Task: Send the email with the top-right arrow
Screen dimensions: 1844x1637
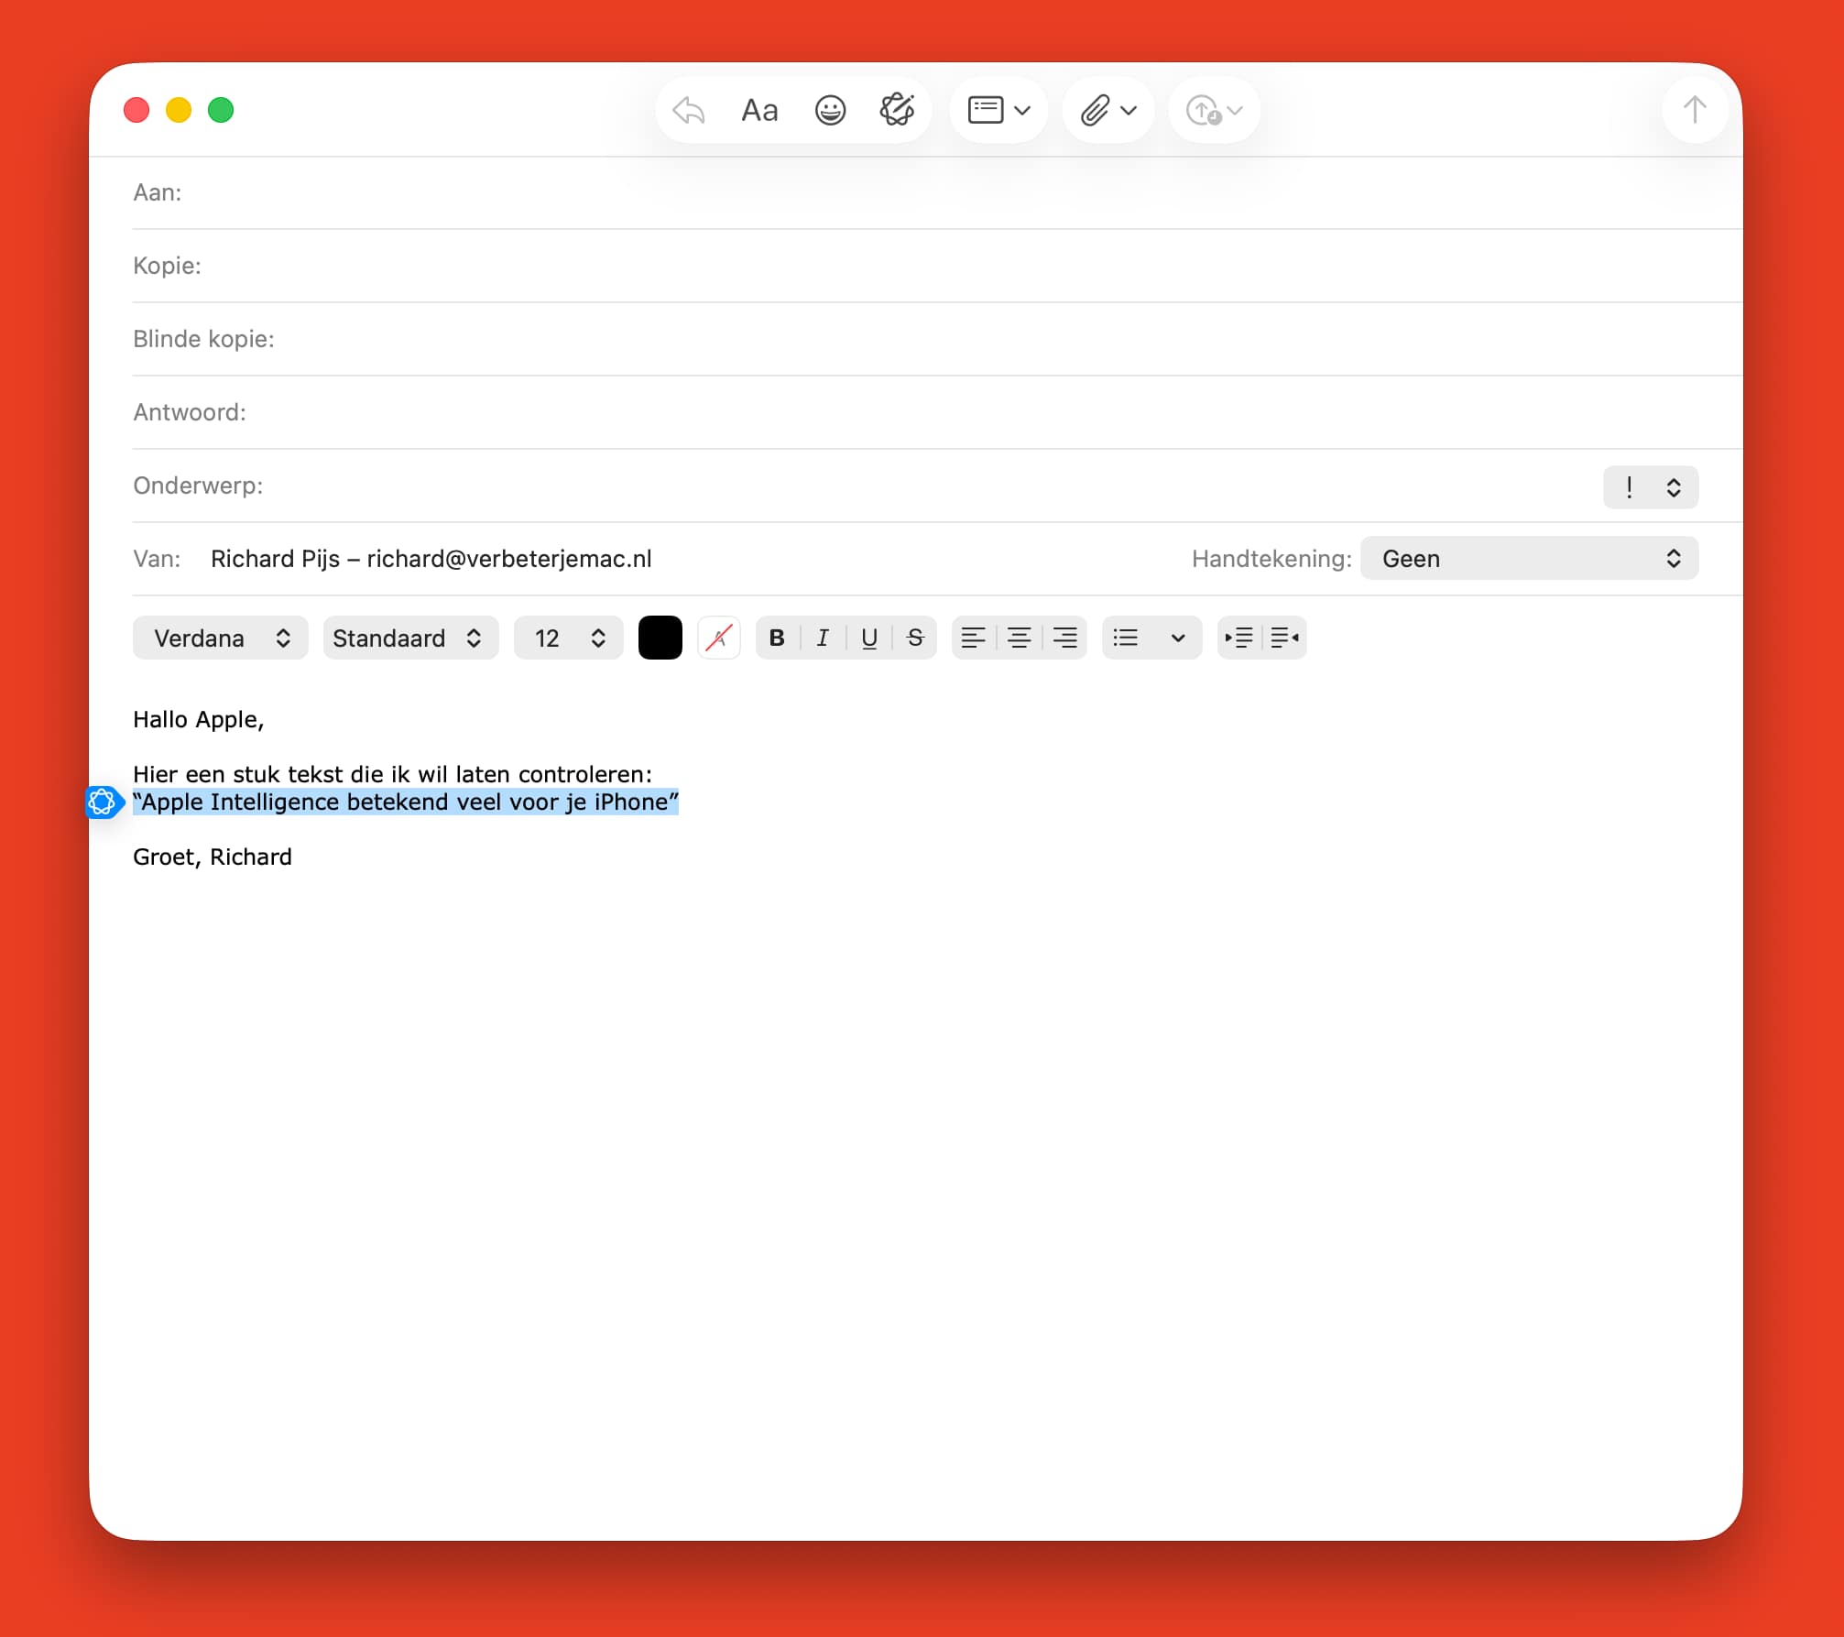Action: click(1695, 109)
